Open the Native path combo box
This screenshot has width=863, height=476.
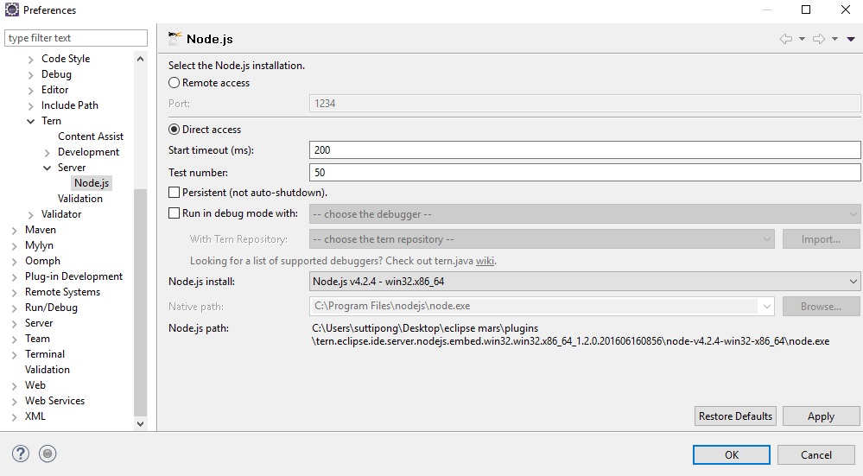tap(542, 306)
